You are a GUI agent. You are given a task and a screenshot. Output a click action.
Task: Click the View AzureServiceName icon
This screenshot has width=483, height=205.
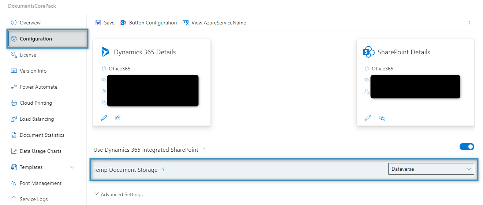click(186, 23)
